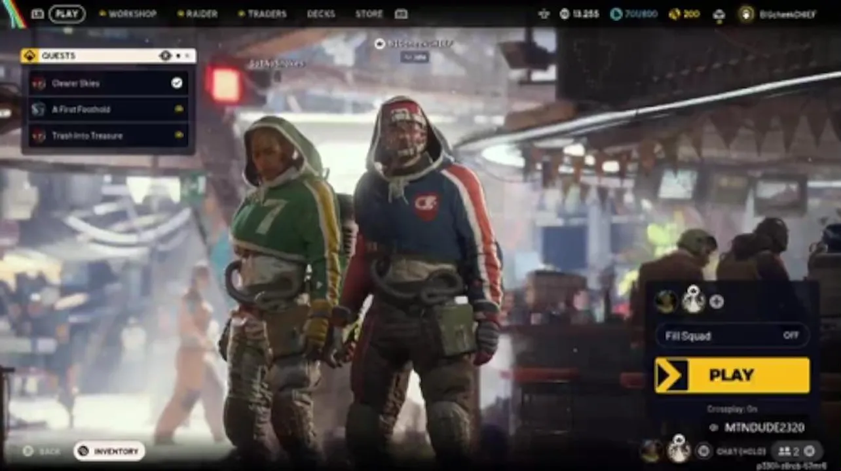Click the completed checkmark on Clearer Skies

tap(177, 82)
